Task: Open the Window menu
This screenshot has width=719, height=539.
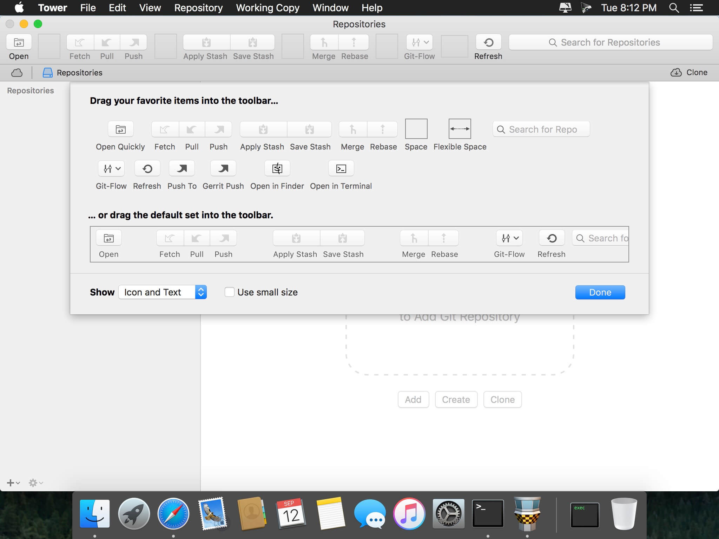Action: 330,8
